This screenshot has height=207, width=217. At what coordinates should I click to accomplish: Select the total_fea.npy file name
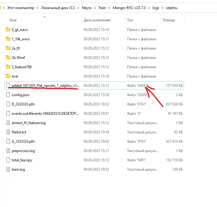point(22,160)
